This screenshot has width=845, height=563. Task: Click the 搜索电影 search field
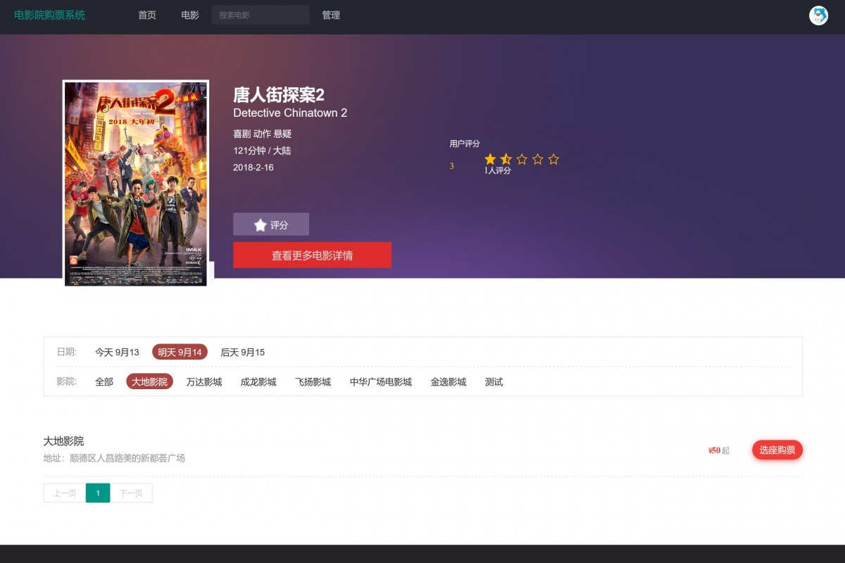[261, 15]
